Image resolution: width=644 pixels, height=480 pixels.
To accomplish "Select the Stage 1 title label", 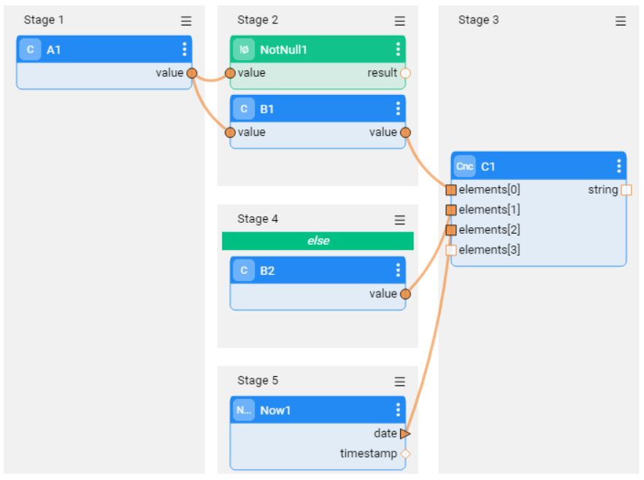I will [44, 20].
